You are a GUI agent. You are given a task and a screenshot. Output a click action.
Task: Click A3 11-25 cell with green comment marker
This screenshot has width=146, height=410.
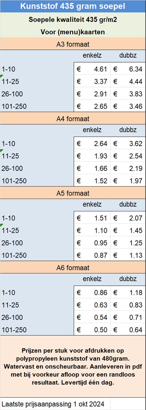click(x=37, y=82)
